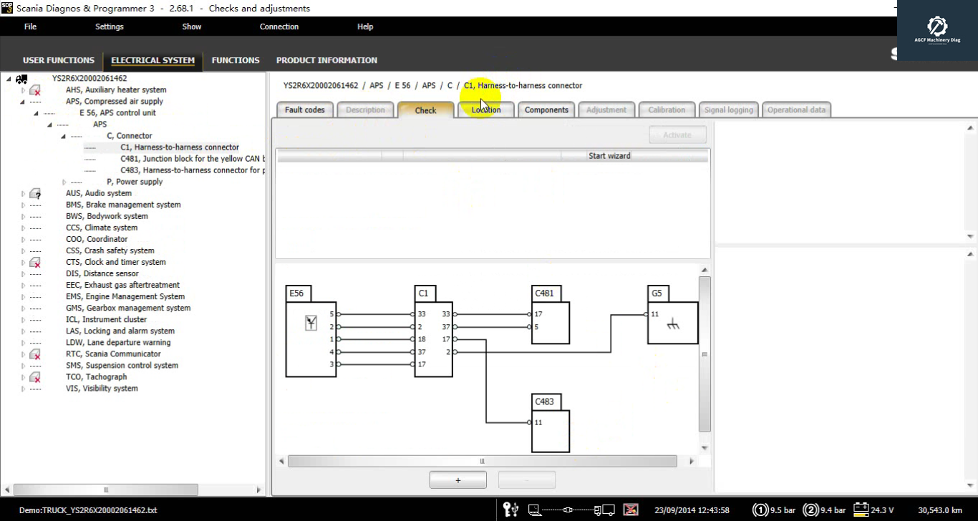Image resolution: width=978 pixels, height=521 pixels.
Task: Click the diagram horizontal scrollbar thumb
Action: (482, 462)
